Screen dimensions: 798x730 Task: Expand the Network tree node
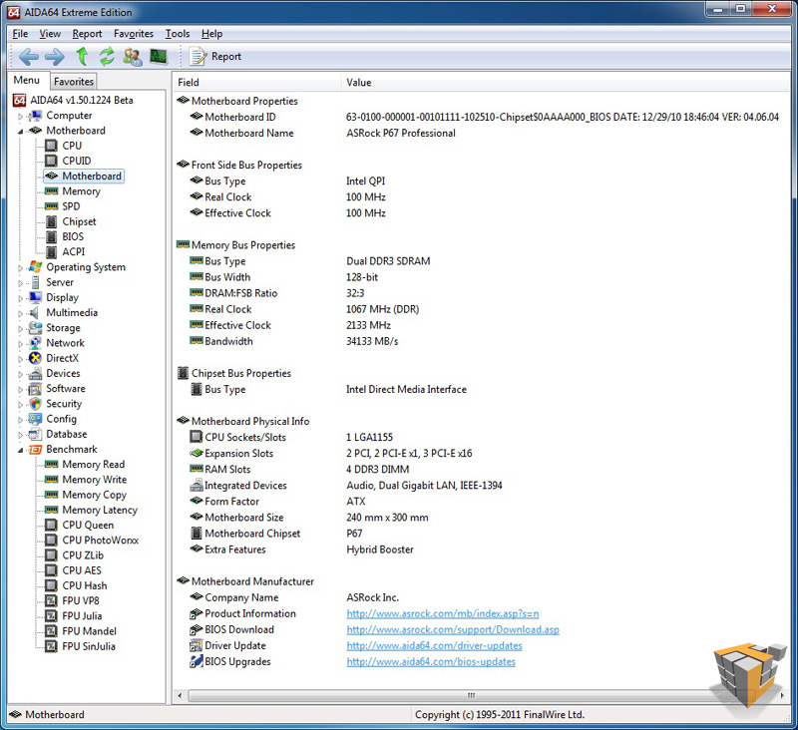tap(20, 344)
